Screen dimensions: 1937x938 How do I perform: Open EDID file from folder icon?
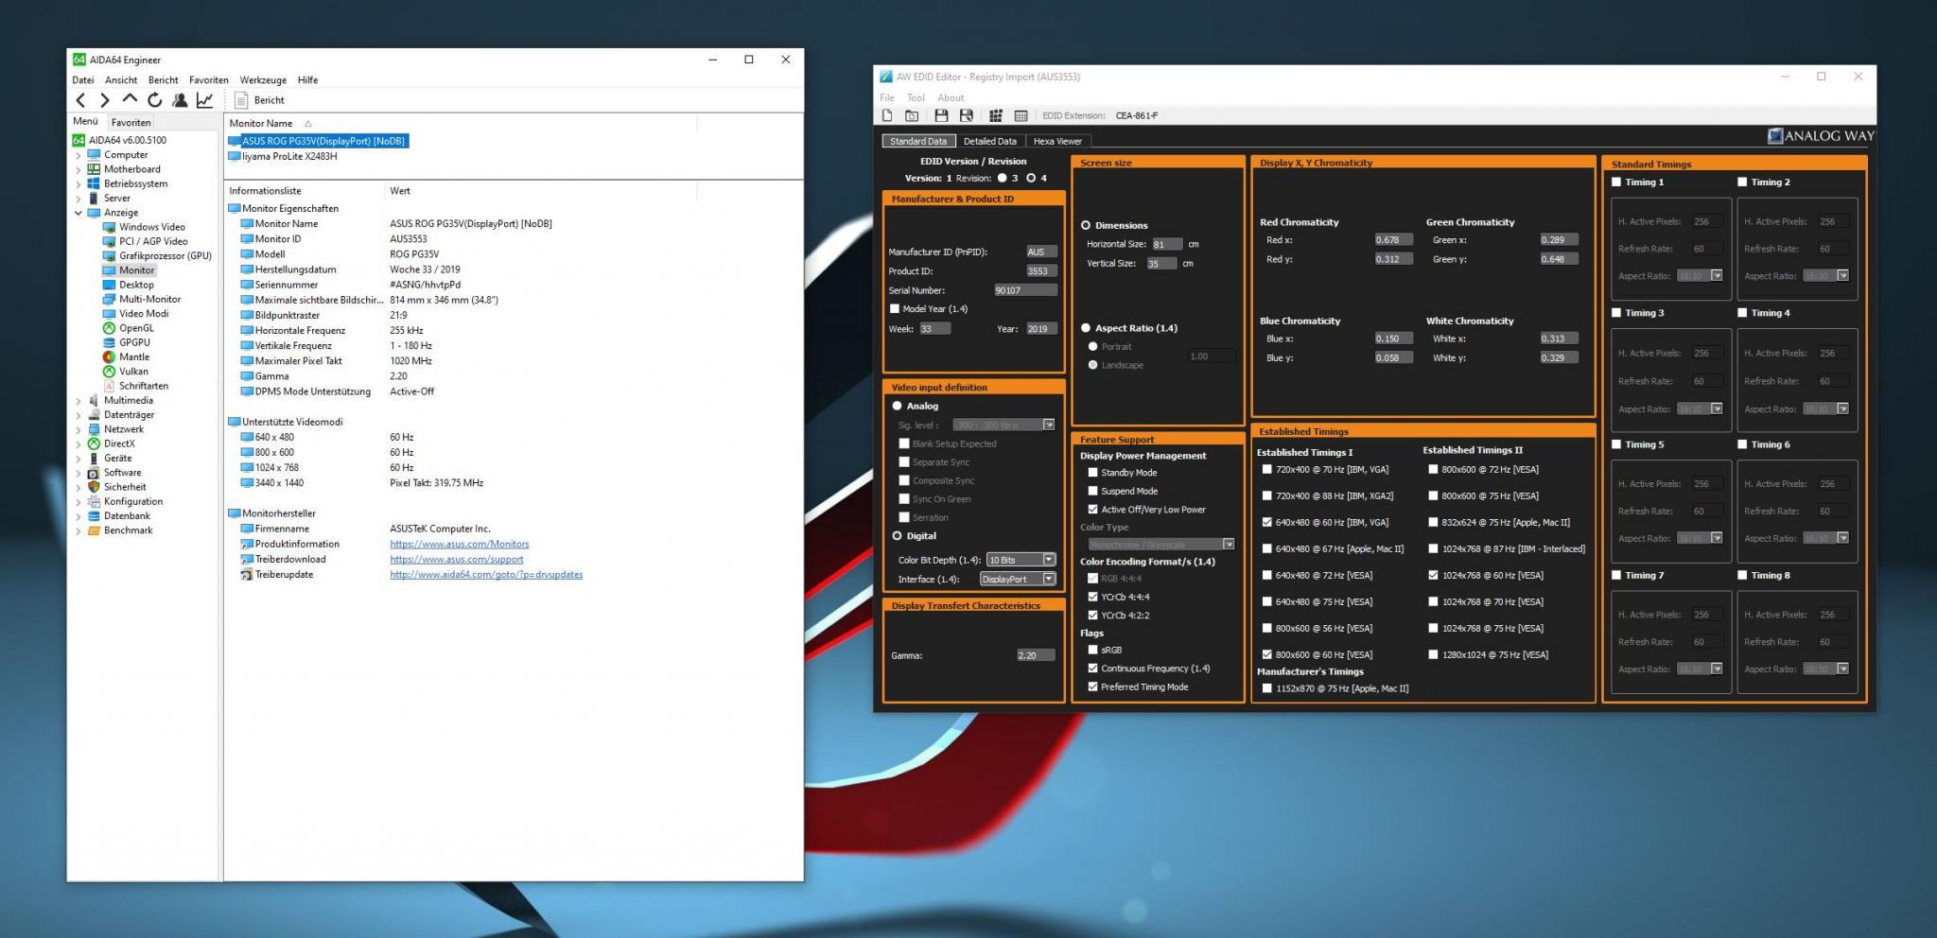tap(912, 115)
